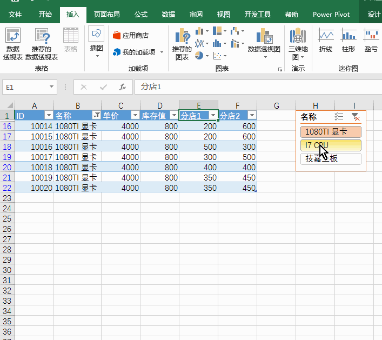Viewport: 382px width, 340px height.
Task: Select 1080TI 显卡 in the slicer
Action: pyautogui.click(x=331, y=132)
